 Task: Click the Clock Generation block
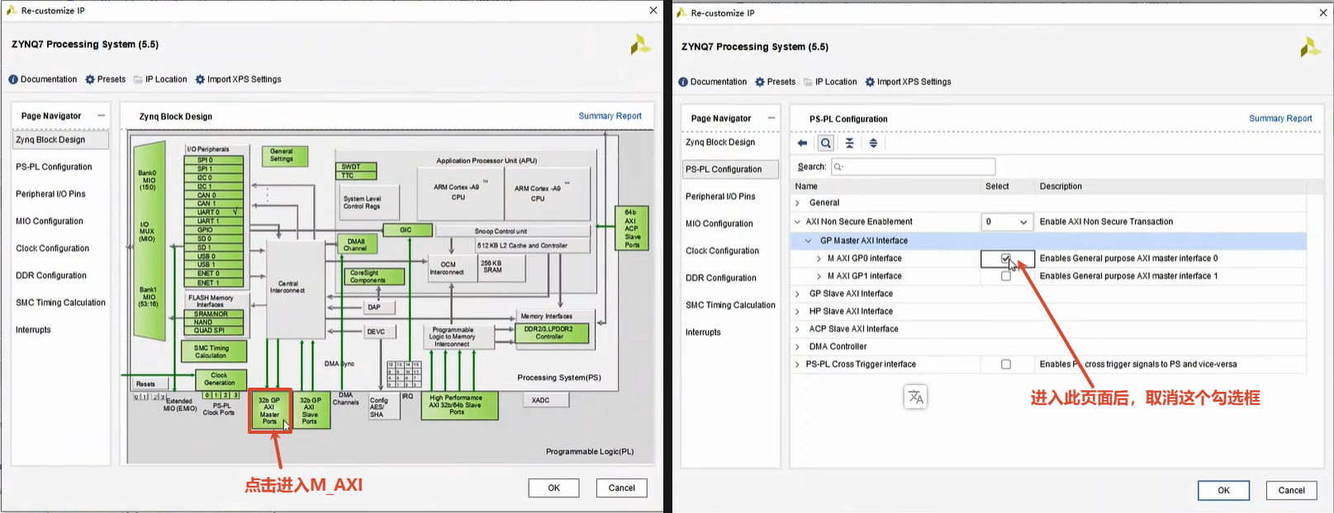[220, 379]
